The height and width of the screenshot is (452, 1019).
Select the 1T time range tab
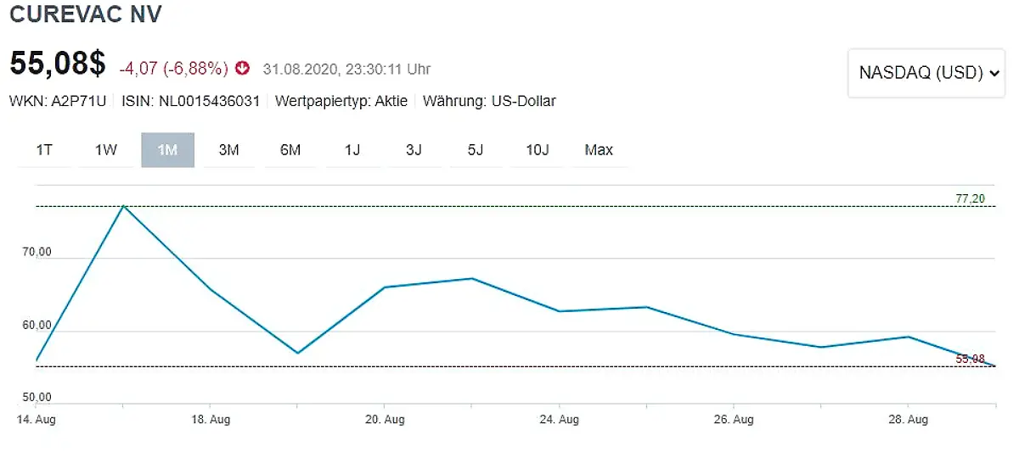(x=45, y=150)
